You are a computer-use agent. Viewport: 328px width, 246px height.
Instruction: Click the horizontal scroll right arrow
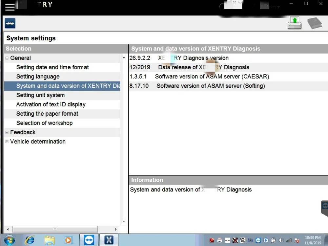[x=116, y=230]
